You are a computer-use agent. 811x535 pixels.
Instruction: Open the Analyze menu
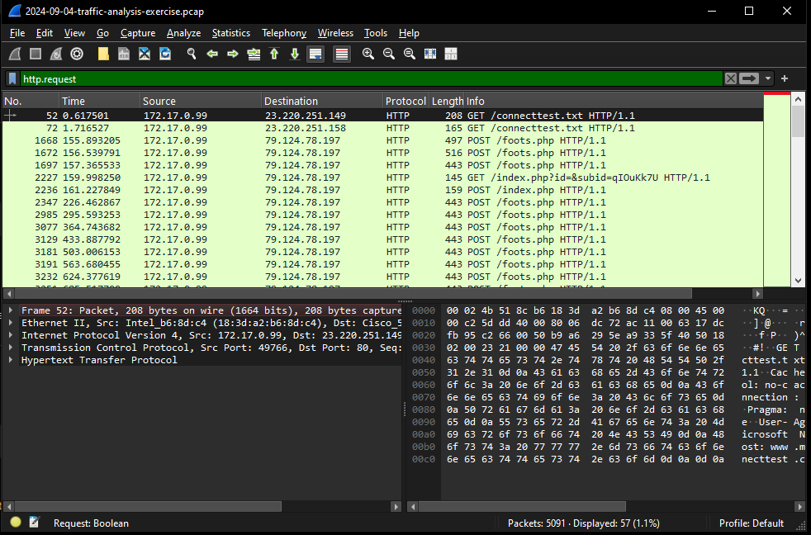pyautogui.click(x=183, y=33)
